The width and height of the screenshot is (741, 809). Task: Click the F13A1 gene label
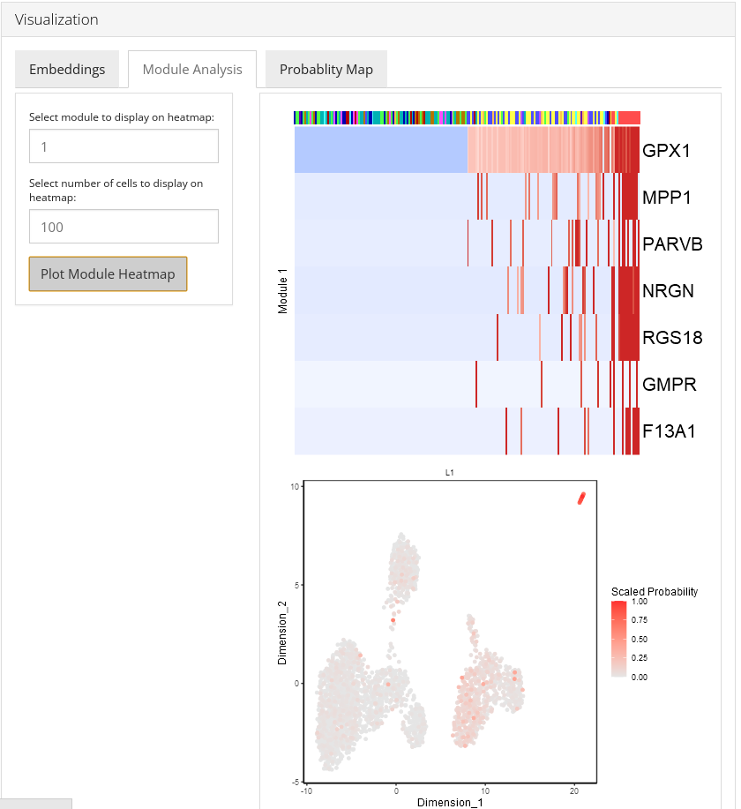[x=667, y=431]
